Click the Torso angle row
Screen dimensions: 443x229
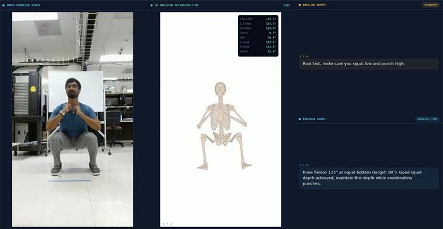coord(258,33)
